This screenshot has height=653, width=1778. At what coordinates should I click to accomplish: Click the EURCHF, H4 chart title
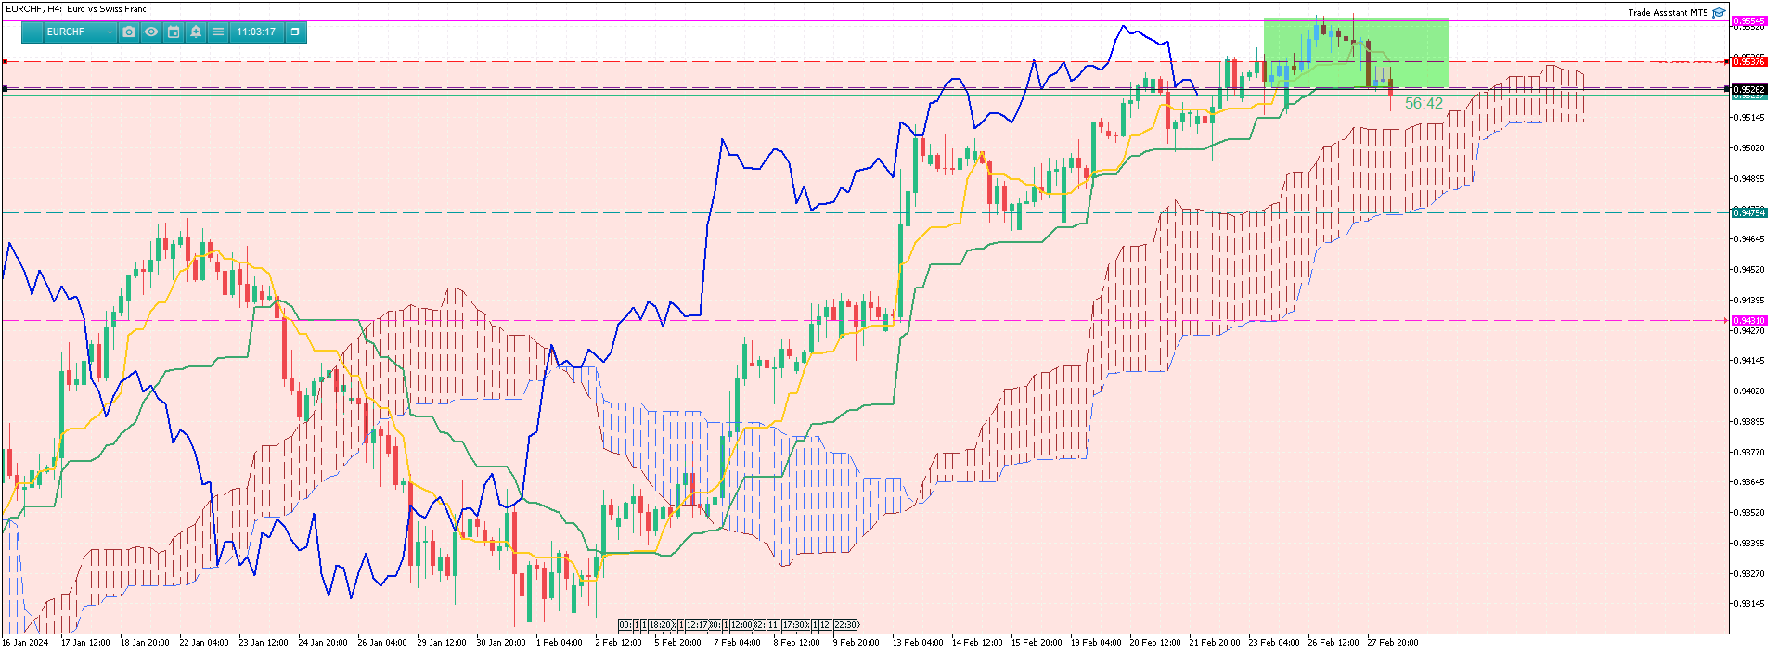(75, 9)
